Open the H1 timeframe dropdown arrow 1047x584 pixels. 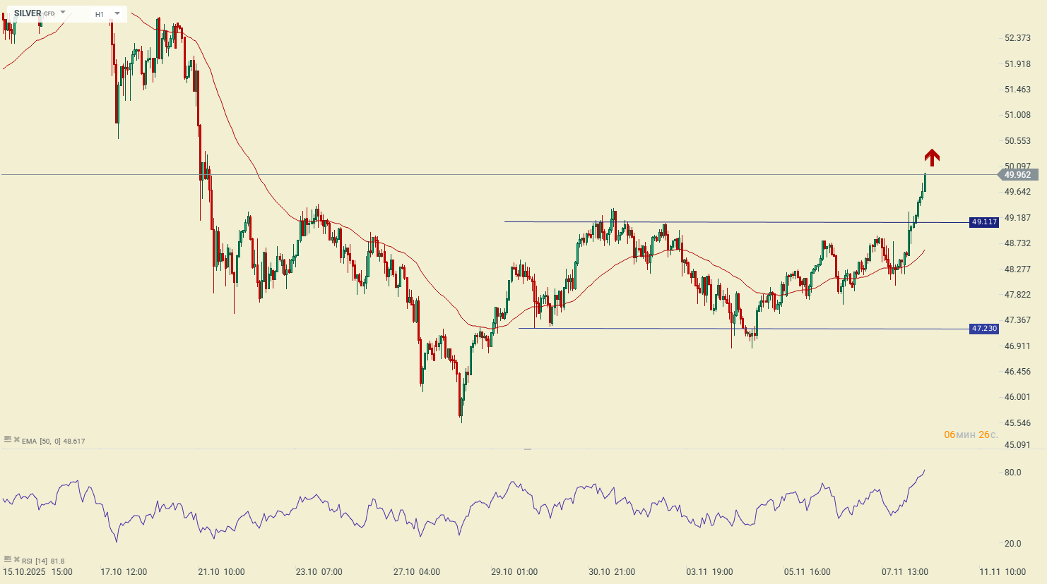(117, 13)
